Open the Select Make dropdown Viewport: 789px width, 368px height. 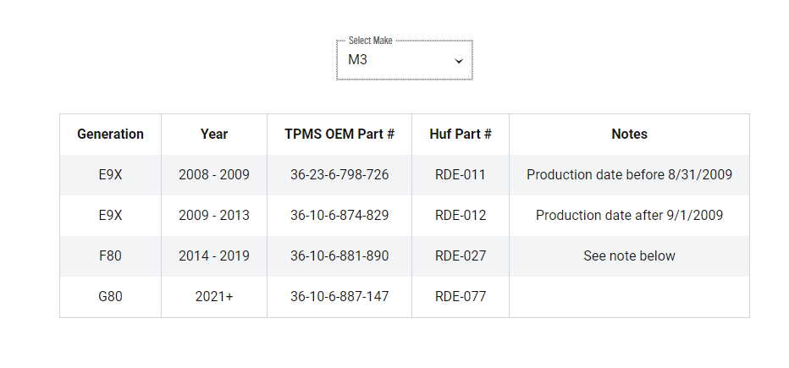[x=405, y=60]
